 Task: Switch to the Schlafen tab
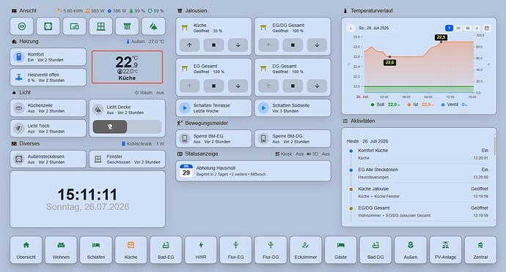pos(96,250)
